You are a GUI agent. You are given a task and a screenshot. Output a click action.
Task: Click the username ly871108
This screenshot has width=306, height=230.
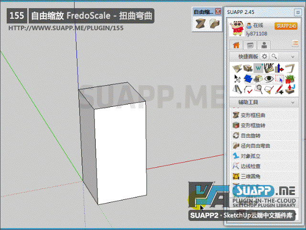tap(257, 34)
